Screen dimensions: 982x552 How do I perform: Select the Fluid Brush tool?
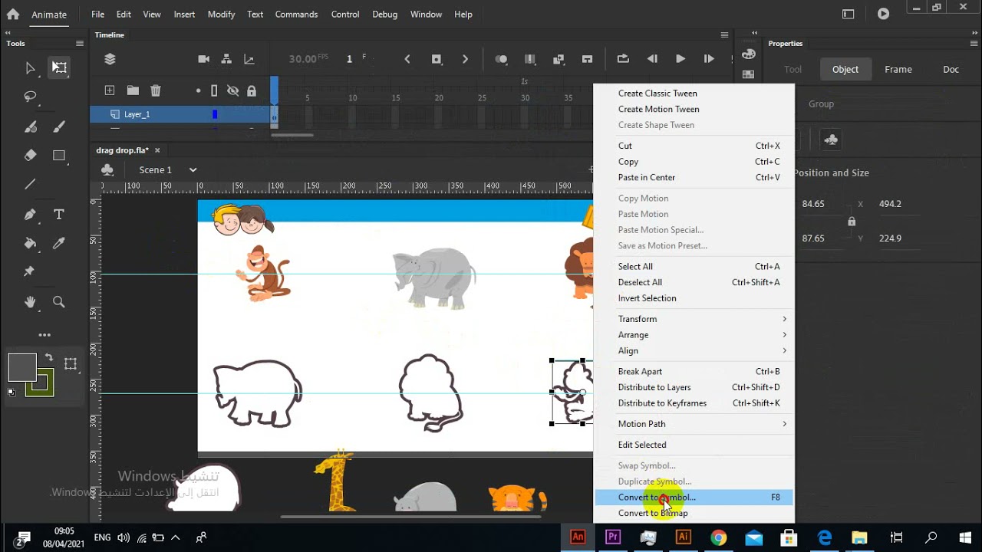(x=30, y=127)
